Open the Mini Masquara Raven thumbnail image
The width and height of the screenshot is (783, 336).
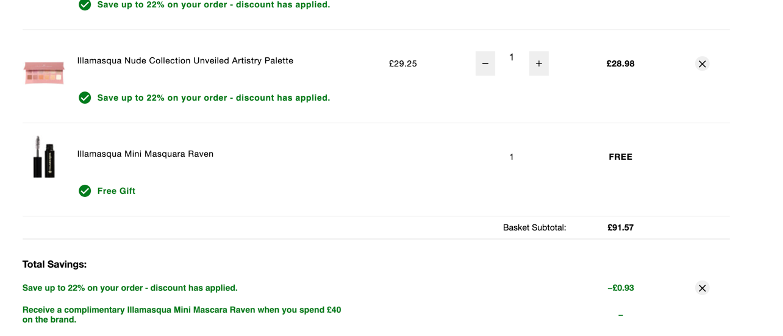(x=44, y=157)
